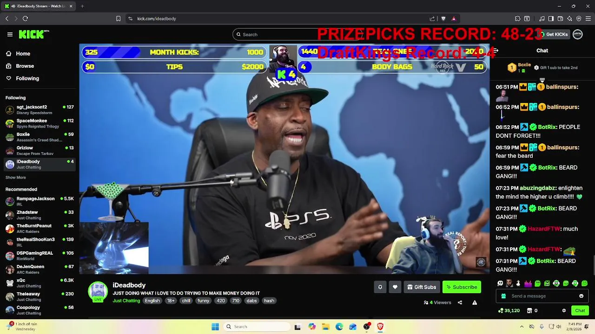Image resolution: width=595 pixels, height=334 pixels.
Task: Open Windows Start menu
Action: point(215,327)
